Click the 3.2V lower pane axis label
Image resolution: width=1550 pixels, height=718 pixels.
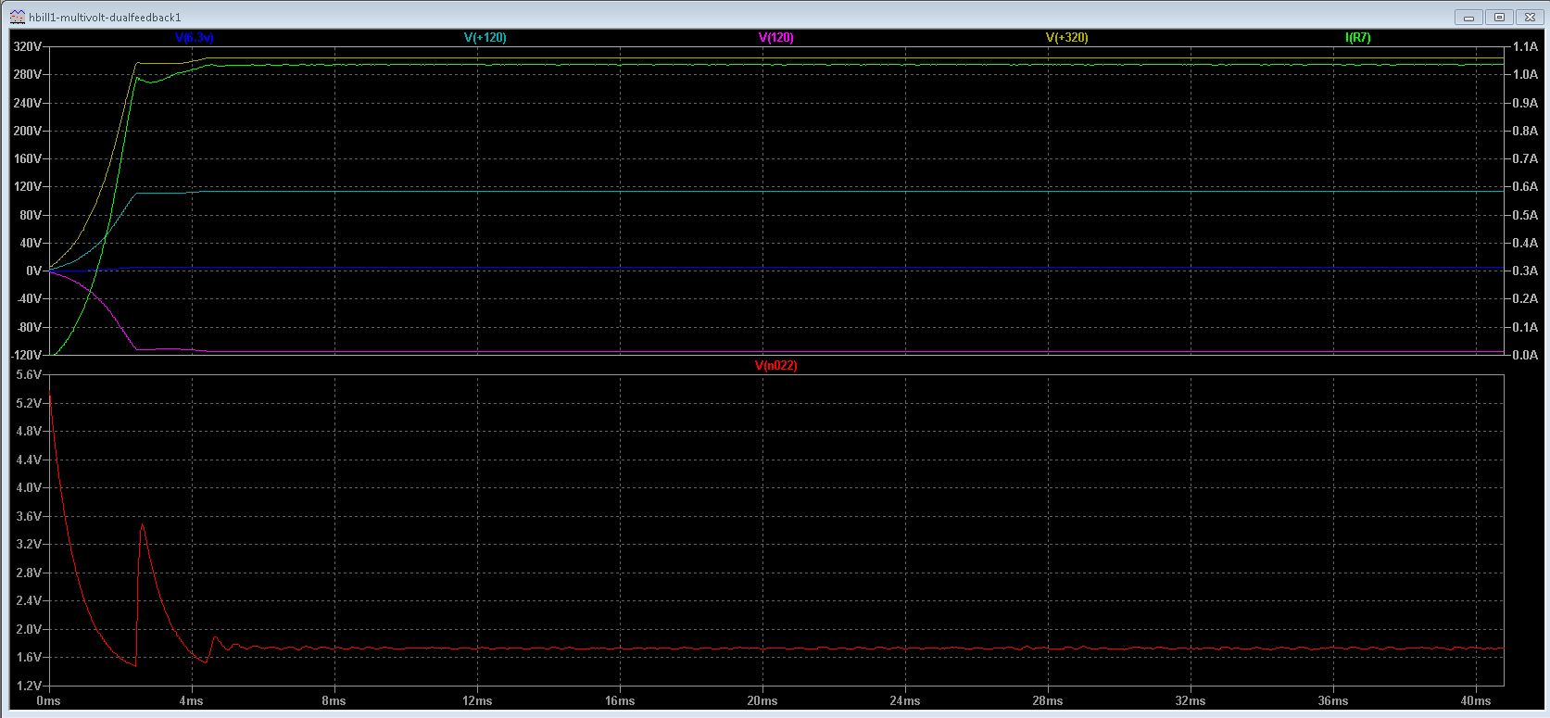(x=30, y=544)
